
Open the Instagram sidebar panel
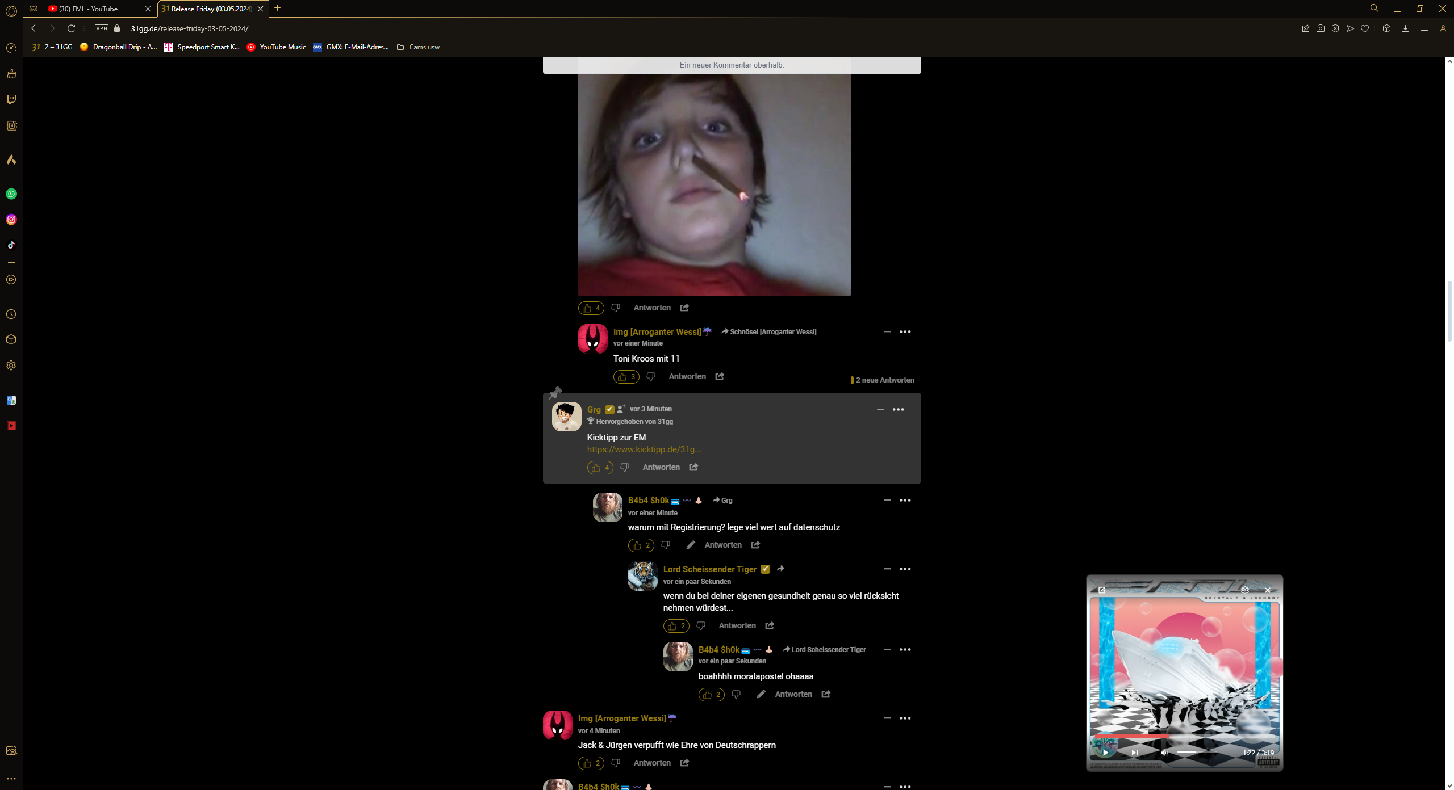tap(11, 220)
